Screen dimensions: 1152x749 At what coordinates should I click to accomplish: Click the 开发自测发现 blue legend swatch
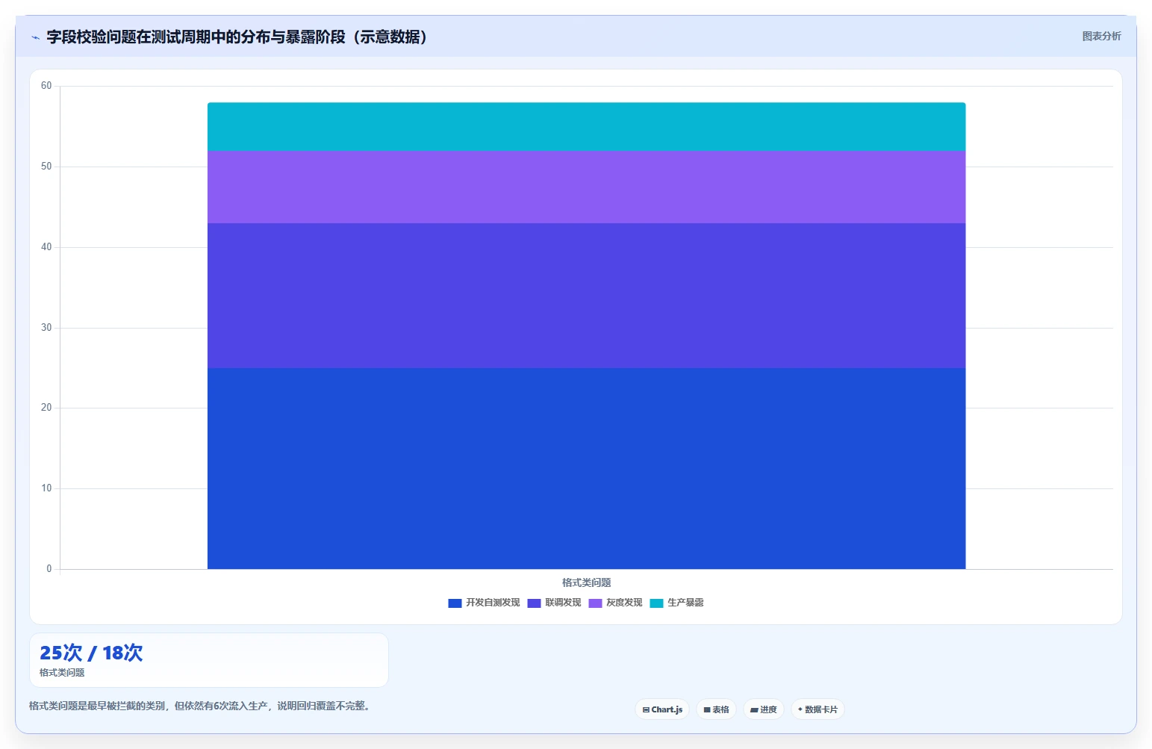(x=455, y=603)
